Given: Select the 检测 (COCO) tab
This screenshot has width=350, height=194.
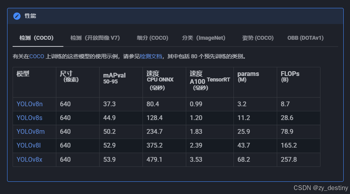Looking at the screenshot, I should pyautogui.click(x=36, y=38).
